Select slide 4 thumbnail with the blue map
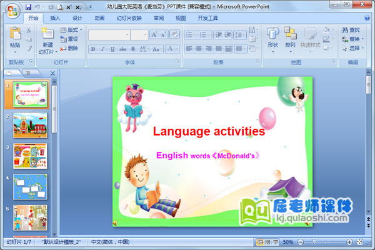 (30, 187)
